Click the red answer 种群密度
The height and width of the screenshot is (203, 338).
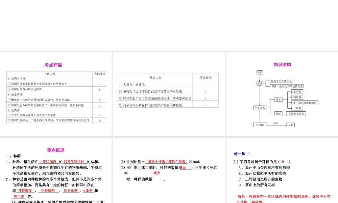click(25, 190)
